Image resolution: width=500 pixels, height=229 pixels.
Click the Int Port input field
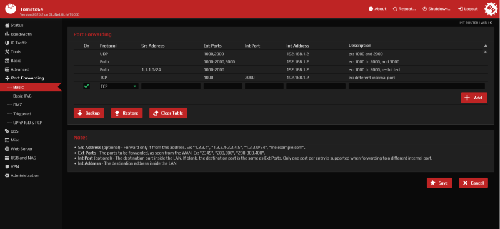pos(264,86)
